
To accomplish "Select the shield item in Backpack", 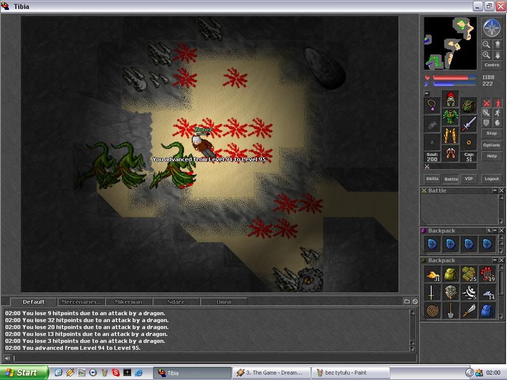I will pyautogui.click(x=451, y=293).
